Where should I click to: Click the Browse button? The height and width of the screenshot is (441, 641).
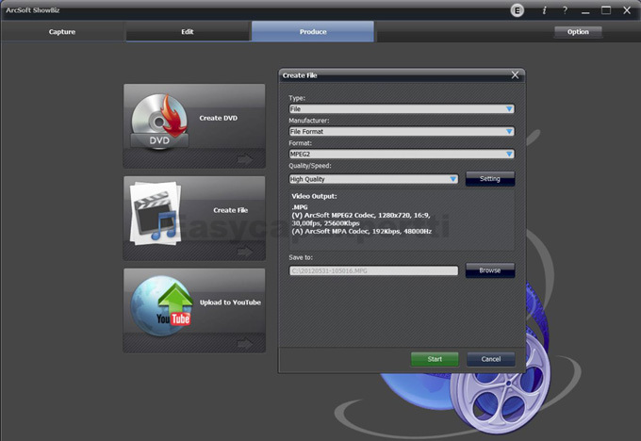pos(490,270)
